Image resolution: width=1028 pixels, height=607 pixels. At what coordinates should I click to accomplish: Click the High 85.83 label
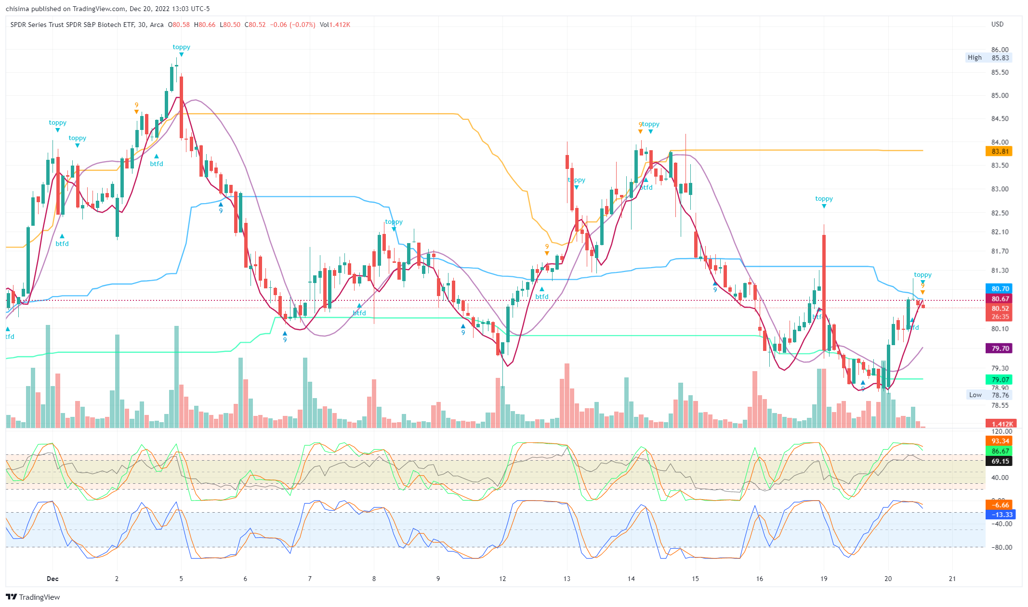click(988, 58)
